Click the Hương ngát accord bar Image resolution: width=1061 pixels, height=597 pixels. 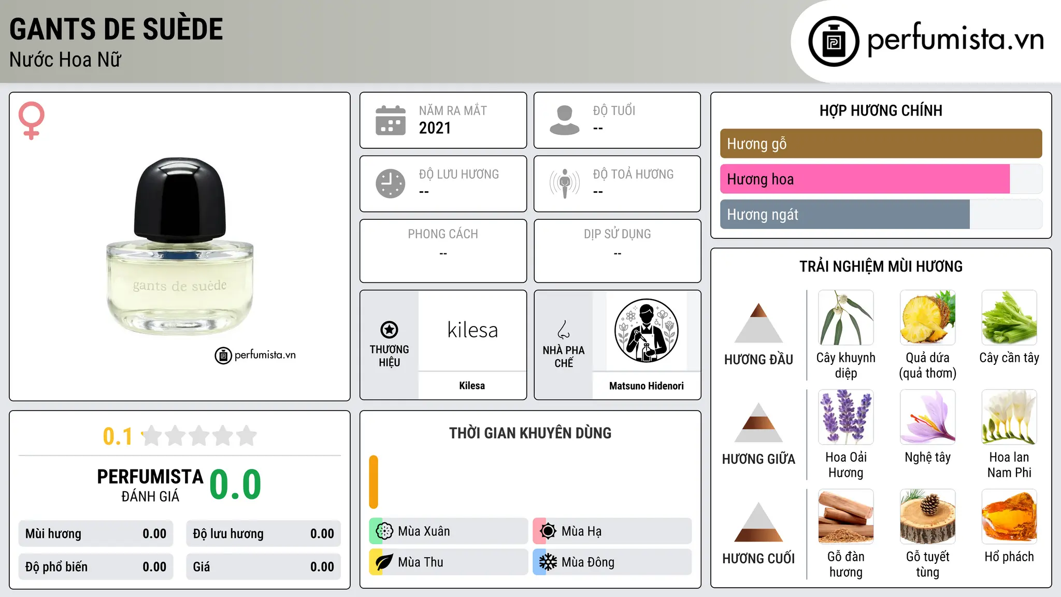pyautogui.click(x=845, y=214)
